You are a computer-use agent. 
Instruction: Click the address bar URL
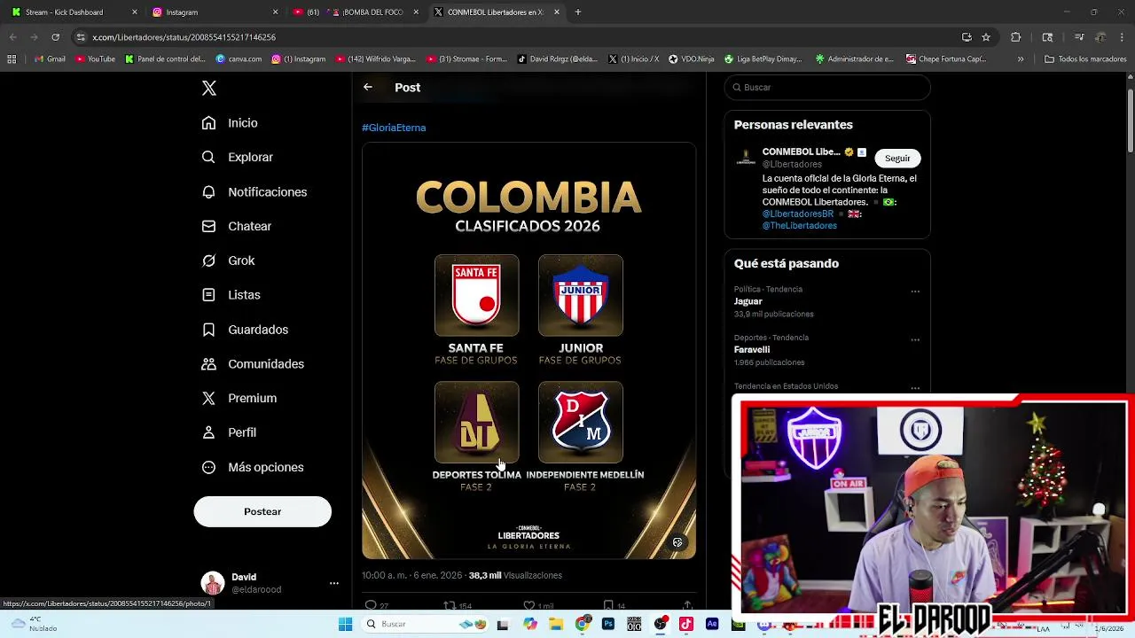[x=184, y=37]
